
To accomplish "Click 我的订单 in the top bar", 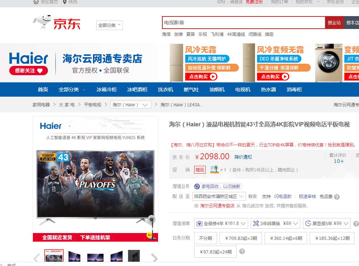I will click(x=280, y=2).
